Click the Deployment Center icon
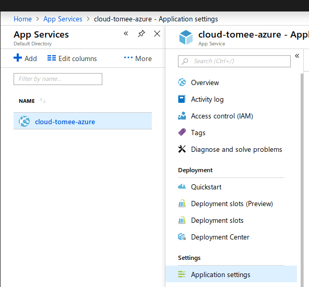 tap(182, 237)
